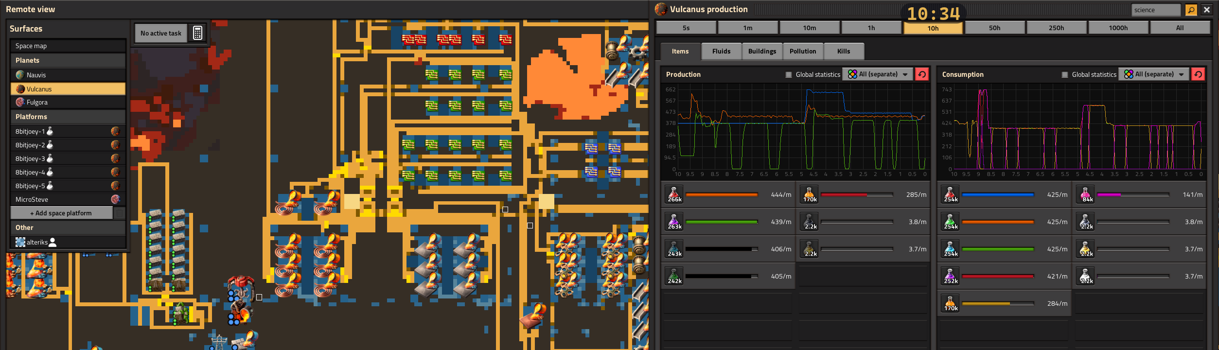1219x350 pixels.
Task: Select the 8bitjoey-5 platform
Action: tap(68, 186)
